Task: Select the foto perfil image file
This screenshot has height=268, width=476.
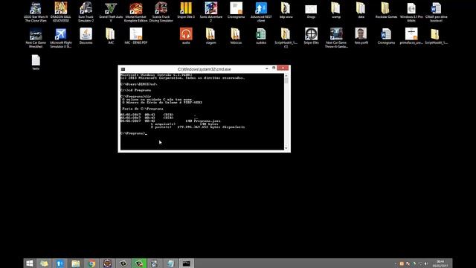Action: tap(361, 36)
